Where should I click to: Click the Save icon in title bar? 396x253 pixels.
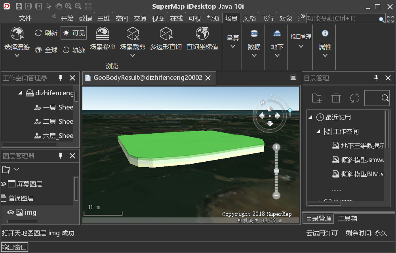coord(19,6)
